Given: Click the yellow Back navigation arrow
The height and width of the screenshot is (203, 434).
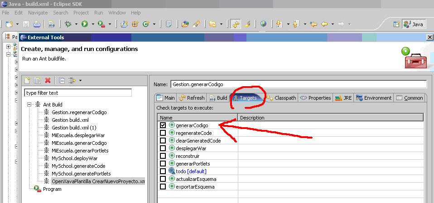Looking at the screenshot, I should [324, 24].
